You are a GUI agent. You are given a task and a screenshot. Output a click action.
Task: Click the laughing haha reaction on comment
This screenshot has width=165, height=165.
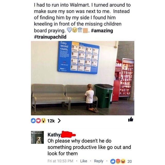(123, 161)
